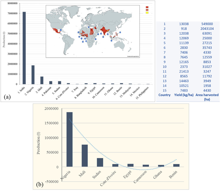Click the Benin bar in chart (b)

(176, 165)
